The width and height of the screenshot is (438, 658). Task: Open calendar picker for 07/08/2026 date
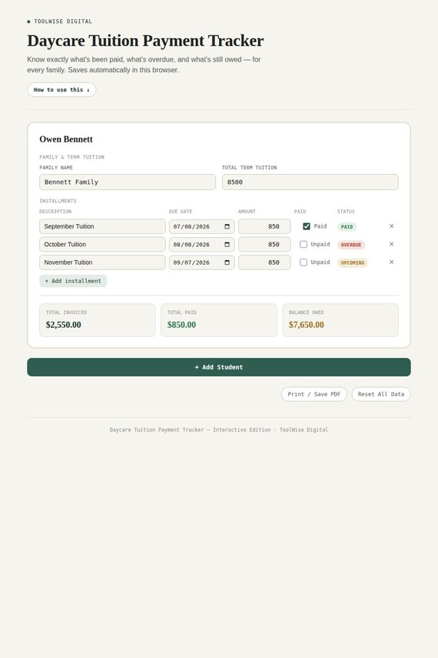coord(227,226)
